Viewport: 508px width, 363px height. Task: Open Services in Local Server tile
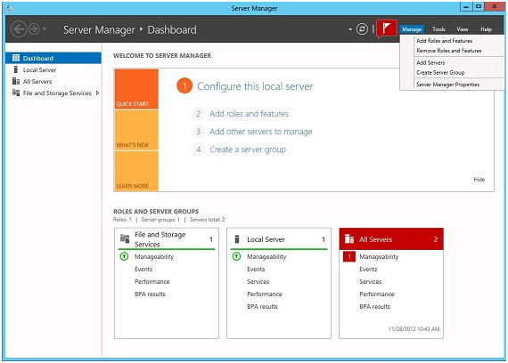tap(258, 281)
